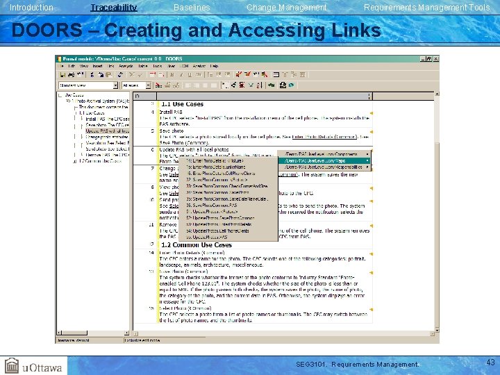Select 'Save photo' item in the left tree
Viewport: 500px width, 375px height.
tap(107, 125)
